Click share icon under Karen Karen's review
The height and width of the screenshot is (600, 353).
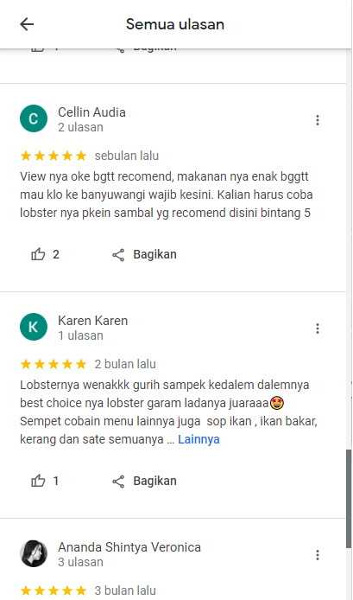pyautogui.click(x=118, y=482)
